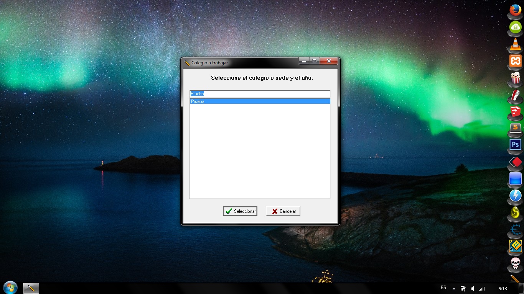Image resolution: width=524 pixels, height=294 pixels.
Task: Switch the ES input language
Action: pos(443,287)
